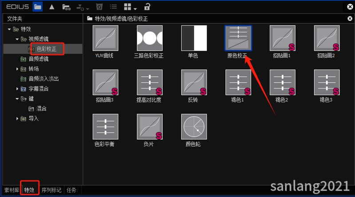The width and height of the screenshot is (355, 197).
Task: Select the 三路色彩校正 effect icon
Action: (x=149, y=38)
